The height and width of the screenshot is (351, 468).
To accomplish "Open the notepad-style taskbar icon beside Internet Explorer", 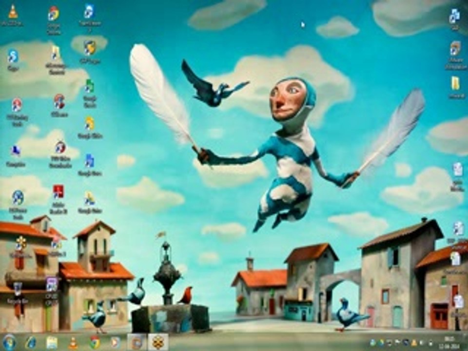I will (52, 343).
